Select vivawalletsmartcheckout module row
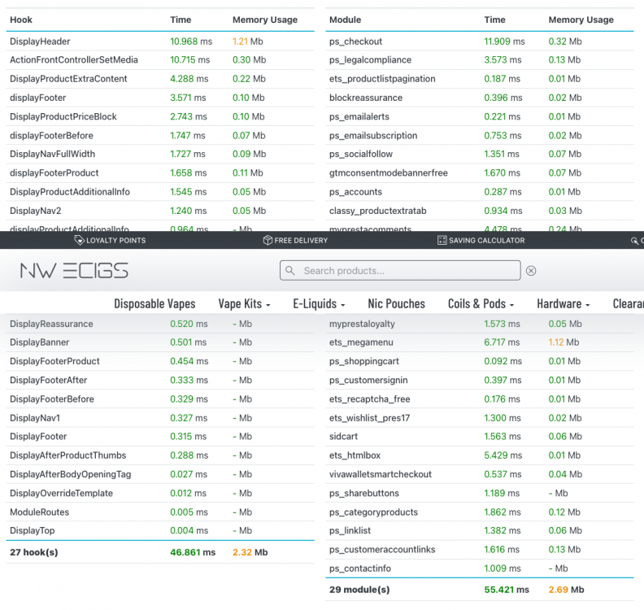 click(x=480, y=474)
